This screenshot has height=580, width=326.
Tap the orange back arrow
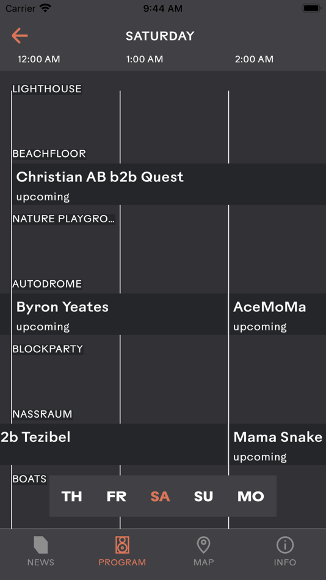20,35
